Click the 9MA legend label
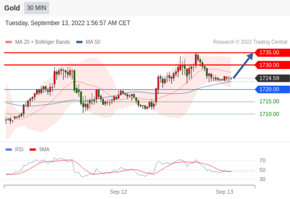Viewport: 290px width, 199px height. (x=44, y=149)
